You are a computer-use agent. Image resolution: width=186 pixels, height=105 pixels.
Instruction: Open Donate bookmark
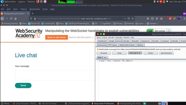point(151,23)
